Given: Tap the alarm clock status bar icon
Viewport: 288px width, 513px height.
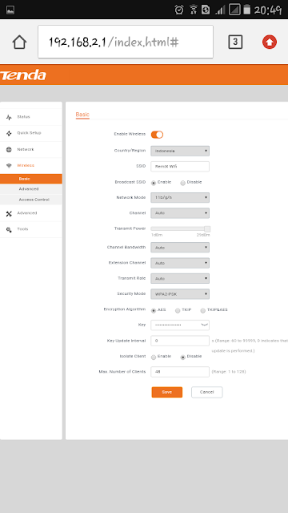Looking at the screenshot, I should (x=179, y=10).
